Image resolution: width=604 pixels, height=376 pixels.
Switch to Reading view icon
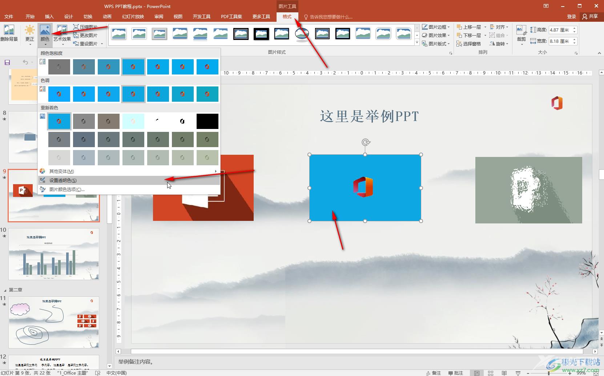[504, 373]
